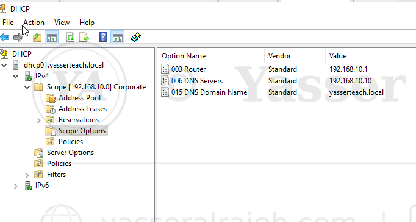The height and width of the screenshot is (222, 416).
Task: Click the Export List toolbar icon
Action: click(84, 38)
